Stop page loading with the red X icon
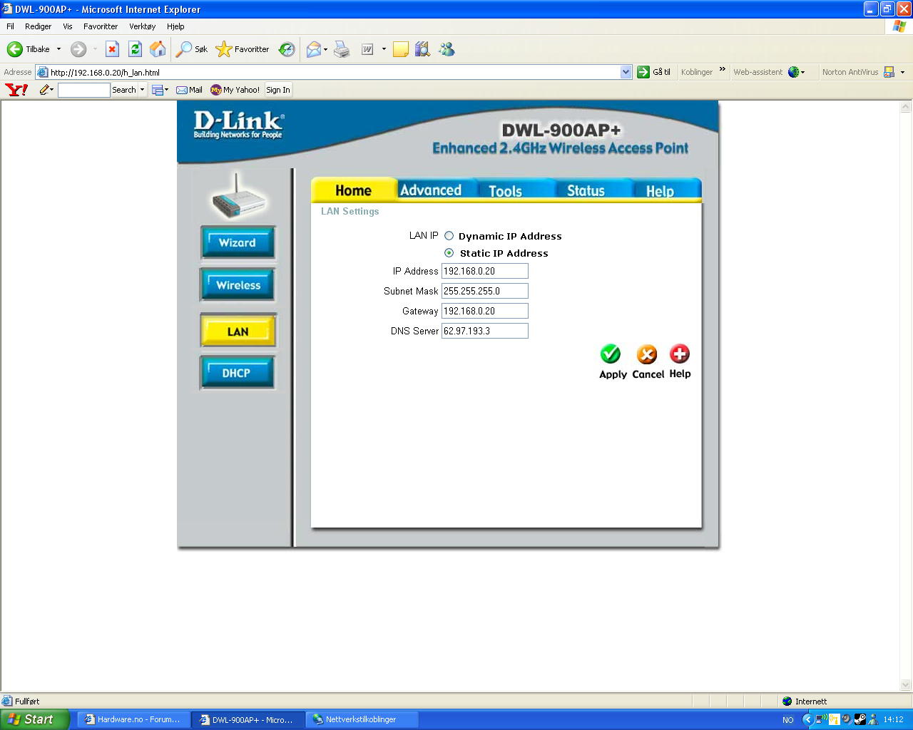This screenshot has width=913, height=730. pyautogui.click(x=112, y=49)
